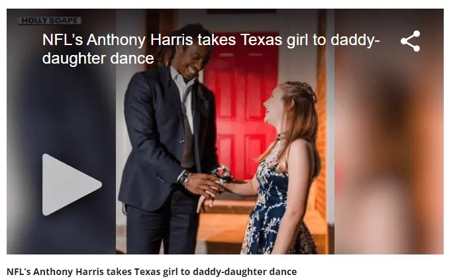Click the center of the video thumbnail
Screen dimensions: 455x279
coord(225,131)
